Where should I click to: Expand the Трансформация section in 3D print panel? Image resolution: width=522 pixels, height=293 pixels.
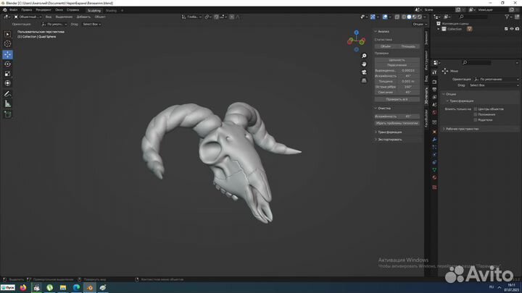389,132
